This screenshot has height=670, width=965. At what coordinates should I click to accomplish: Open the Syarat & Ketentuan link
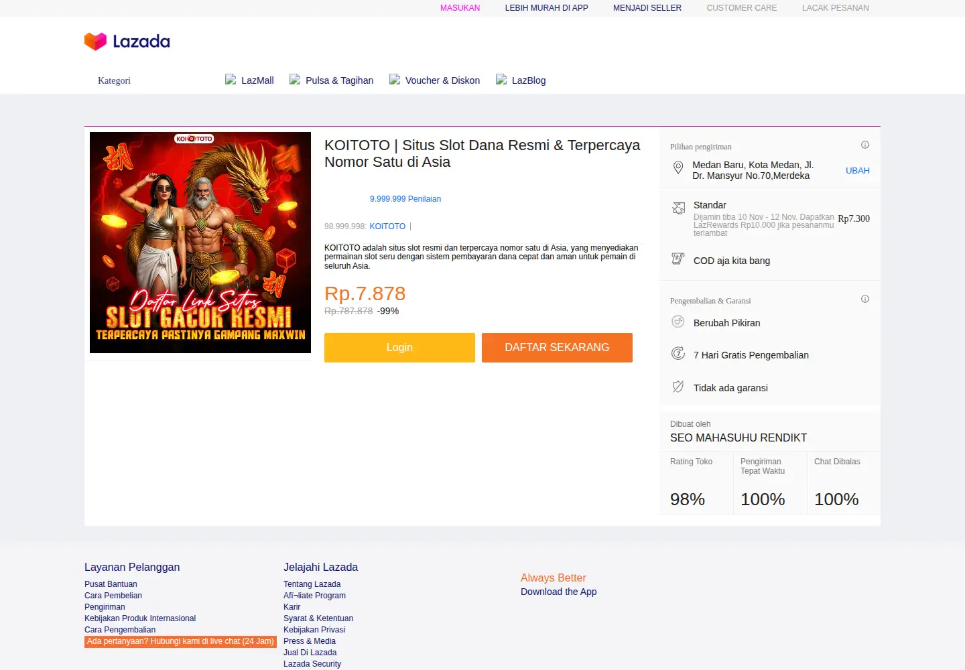coord(318,618)
